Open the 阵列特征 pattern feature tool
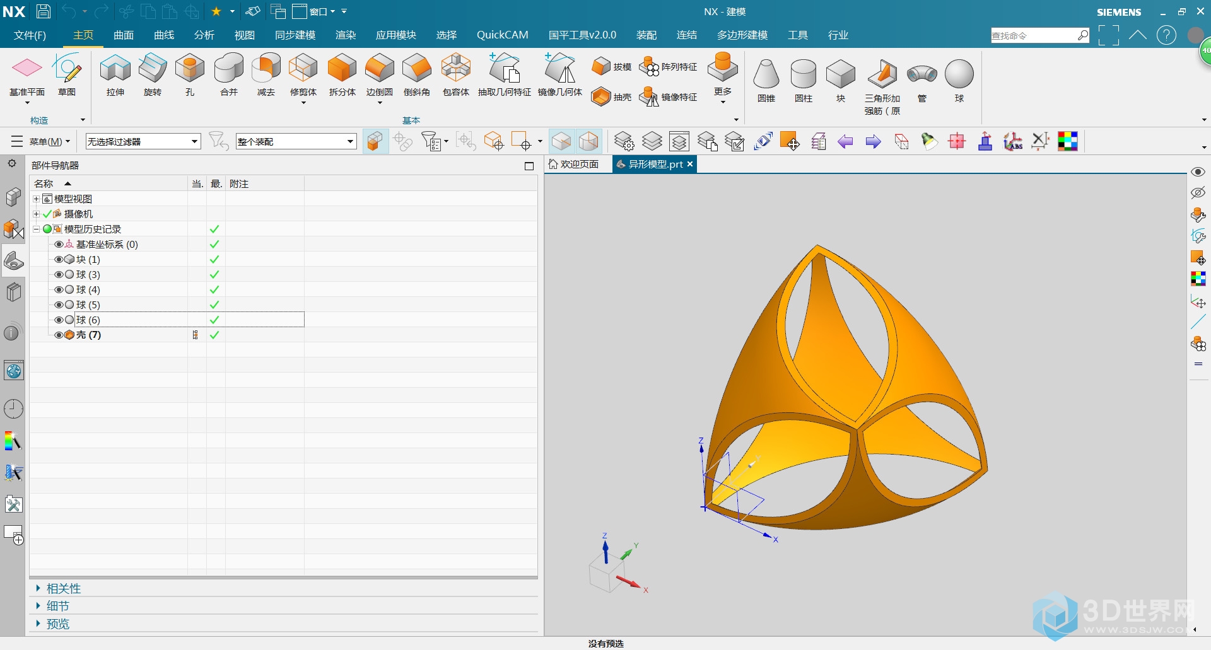Image resolution: width=1211 pixels, height=650 pixels. pyautogui.click(x=668, y=66)
